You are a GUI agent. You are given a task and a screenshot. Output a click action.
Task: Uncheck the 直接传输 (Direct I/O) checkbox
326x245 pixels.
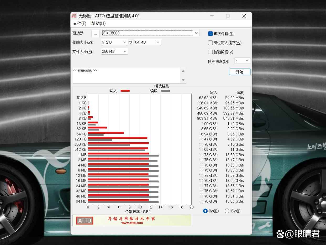click(210, 34)
